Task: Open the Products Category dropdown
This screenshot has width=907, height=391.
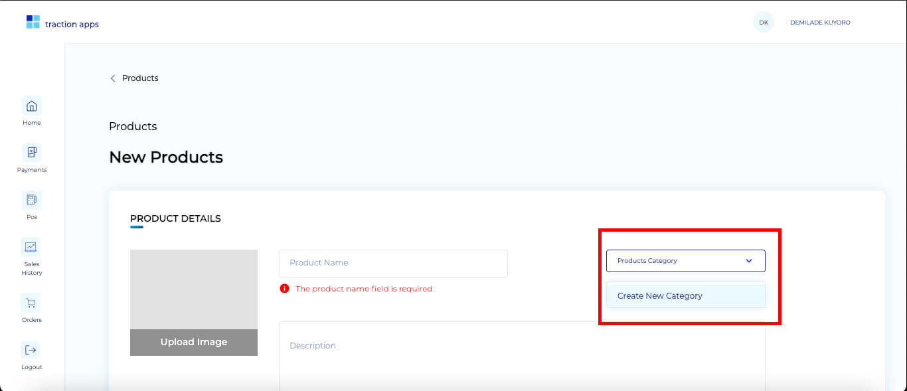Action: [685, 261]
